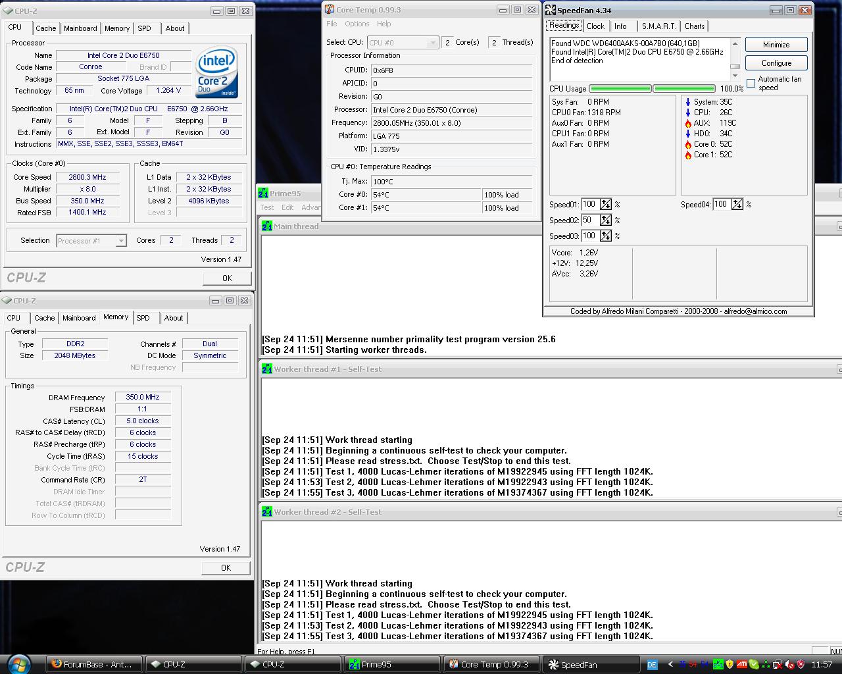Open the Prime95 Test menu
This screenshot has height=674, width=842.
click(267, 207)
